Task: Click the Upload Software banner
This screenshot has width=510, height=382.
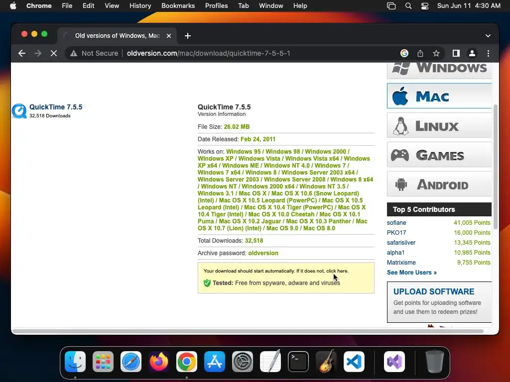Action: [439, 302]
